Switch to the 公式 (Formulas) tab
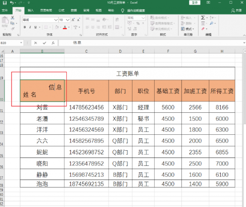 [61, 11]
